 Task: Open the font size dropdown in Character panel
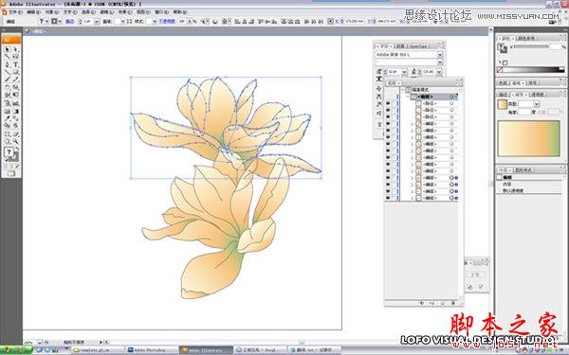coord(405,72)
